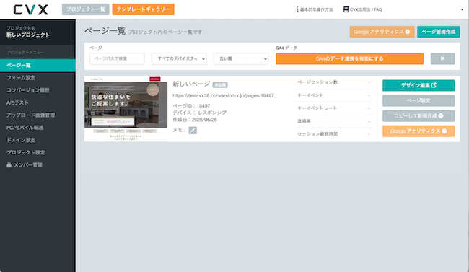Viewport: 469px width, 272px height.
Task: Open デザイン編集 for 新しいページ
Action: (x=418, y=85)
